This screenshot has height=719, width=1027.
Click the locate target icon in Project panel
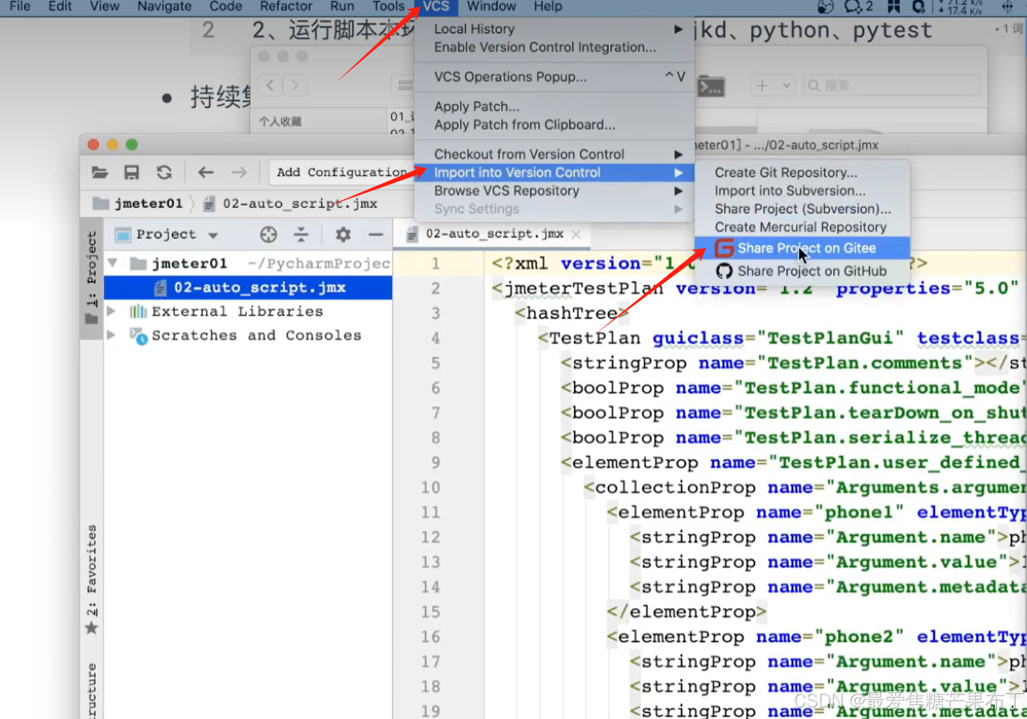[x=268, y=234]
